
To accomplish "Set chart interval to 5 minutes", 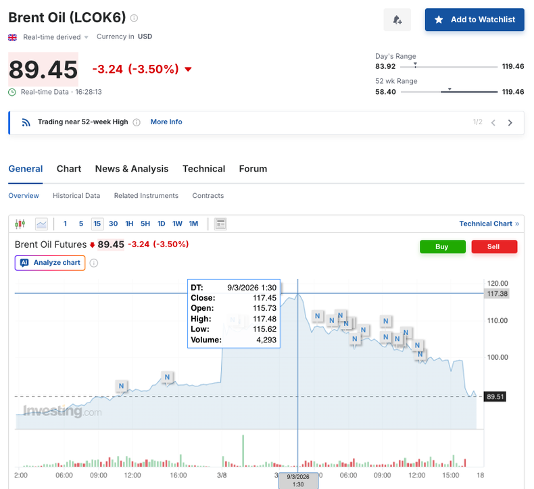I will (x=81, y=224).
